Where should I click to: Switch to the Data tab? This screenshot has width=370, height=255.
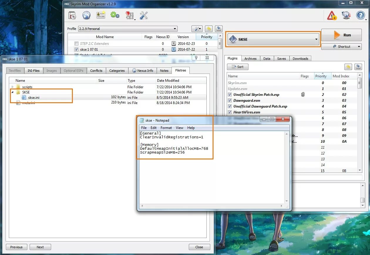[267, 59]
